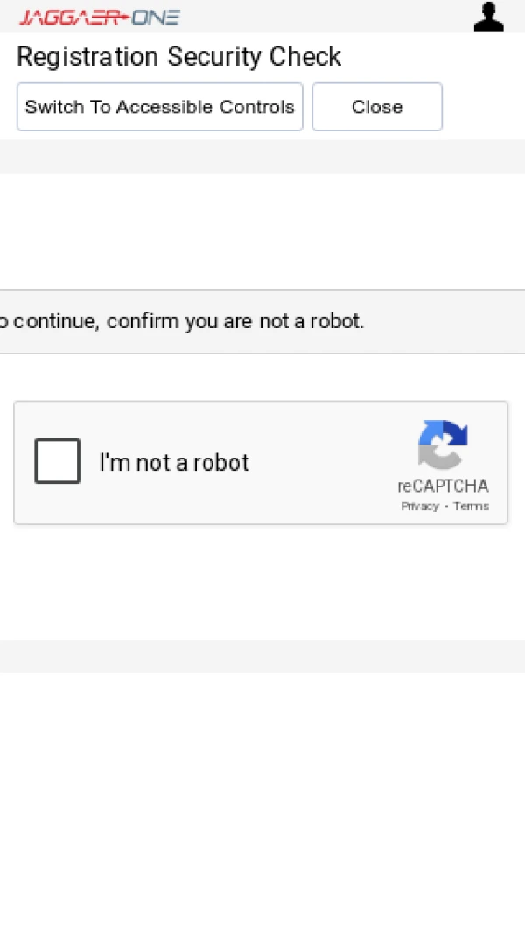Image resolution: width=525 pixels, height=932 pixels.
Task: Open the reCAPTCHA Terms link
Action: (471, 507)
